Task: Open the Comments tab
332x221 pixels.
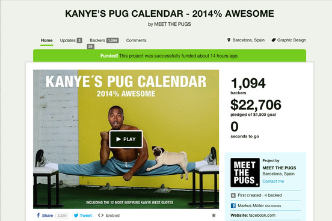Action: point(136,40)
